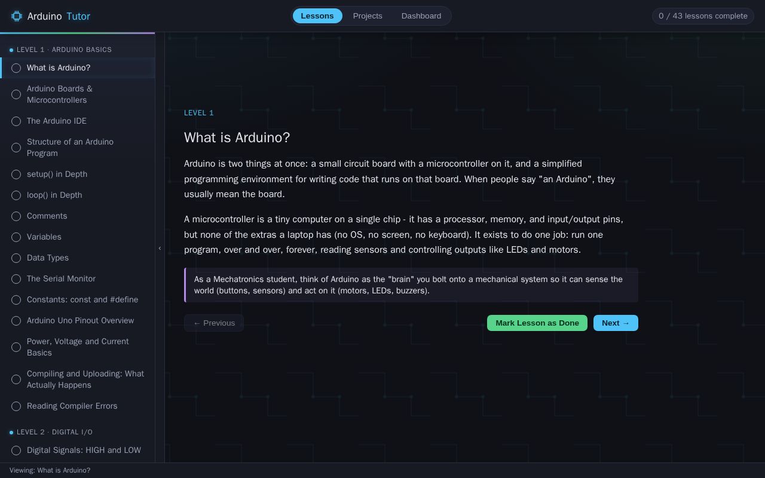
Task: Open the Dashboard tab
Action: pos(421,16)
